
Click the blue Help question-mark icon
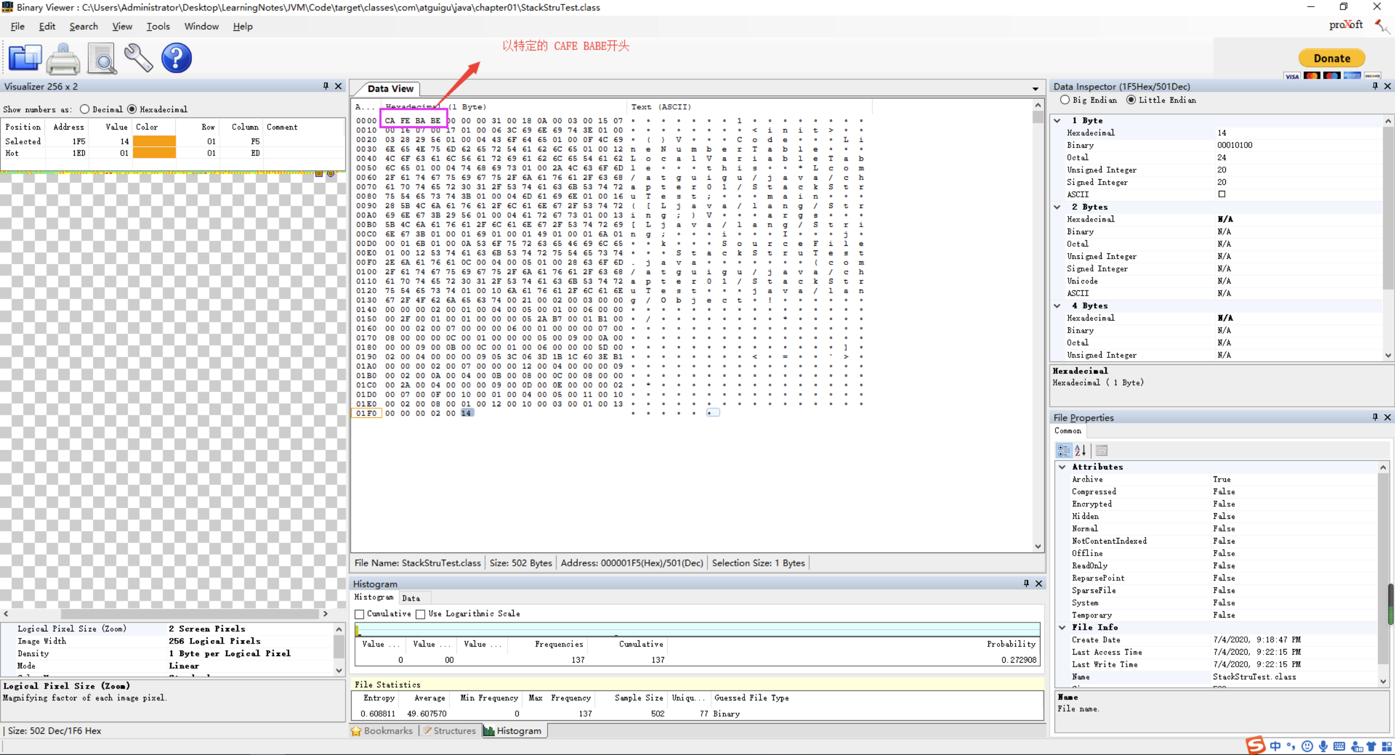point(177,58)
